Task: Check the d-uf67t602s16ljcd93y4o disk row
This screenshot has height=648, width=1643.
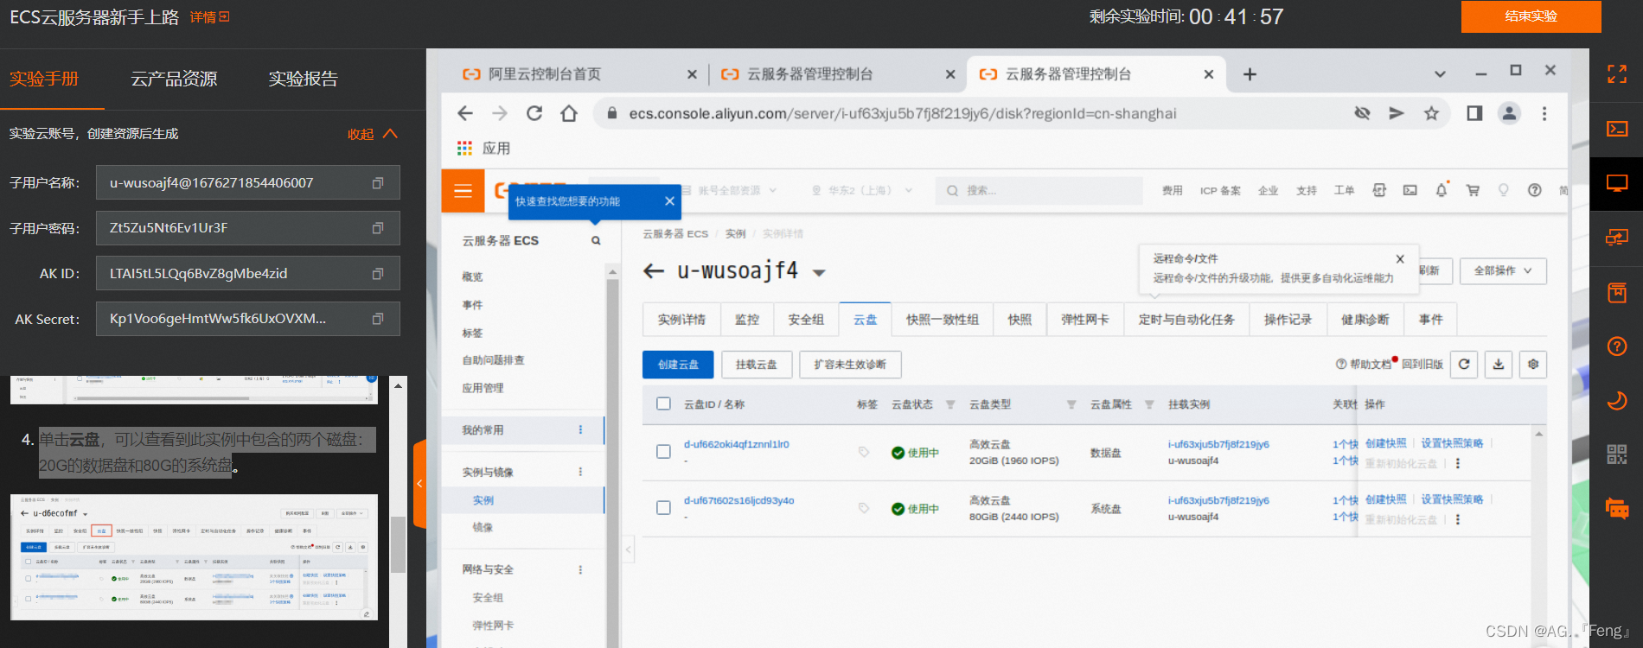Action: point(664,508)
